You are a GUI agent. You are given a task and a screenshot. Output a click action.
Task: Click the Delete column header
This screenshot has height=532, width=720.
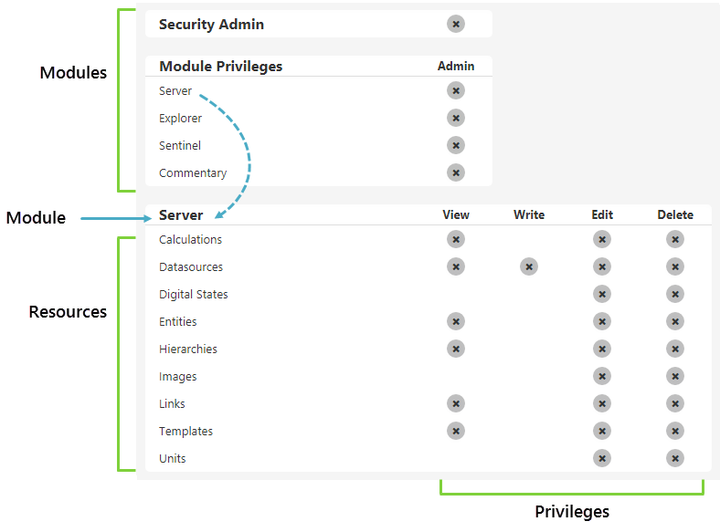click(675, 215)
